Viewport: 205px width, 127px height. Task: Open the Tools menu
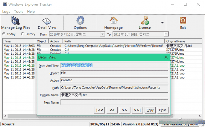click(19, 11)
